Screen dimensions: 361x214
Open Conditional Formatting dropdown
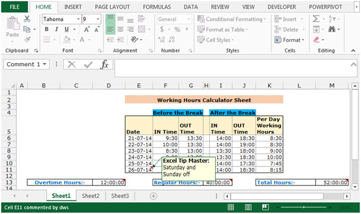click(232, 19)
